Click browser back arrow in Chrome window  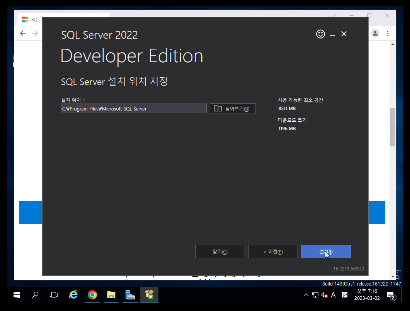point(23,33)
